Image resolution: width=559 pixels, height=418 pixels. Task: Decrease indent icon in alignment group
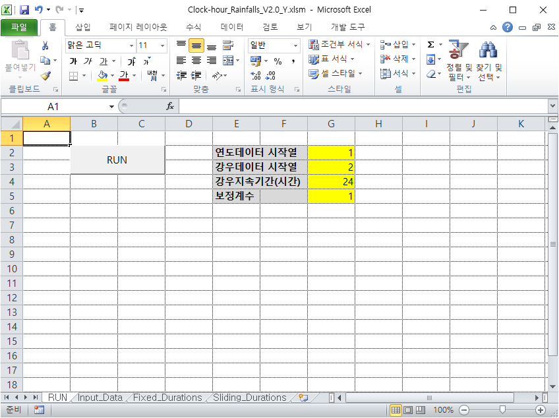[181, 76]
